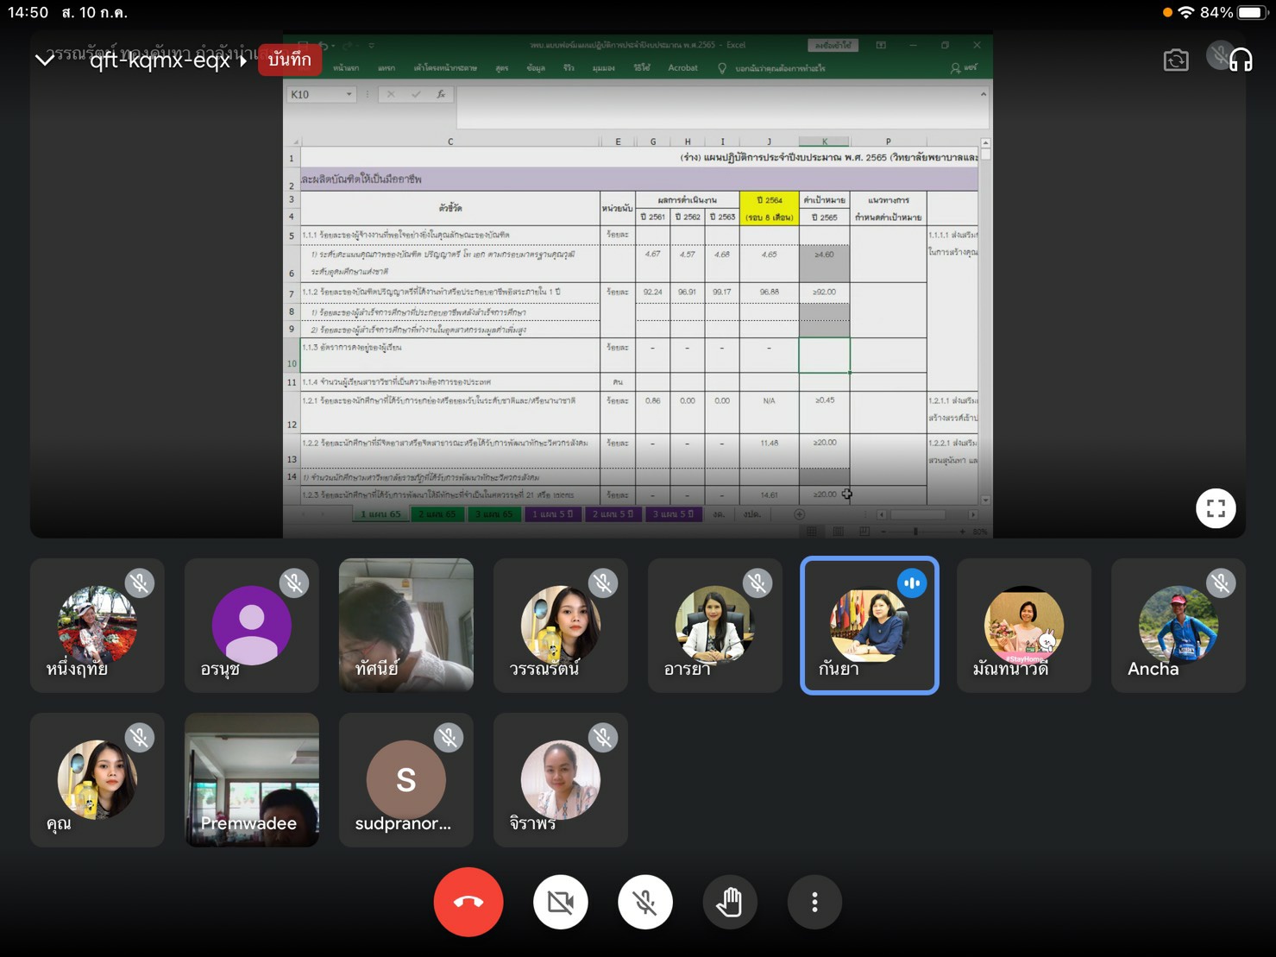Collapse the meeting with the down chevron
This screenshot has width=1276, height=957.
tap(45, 60)
